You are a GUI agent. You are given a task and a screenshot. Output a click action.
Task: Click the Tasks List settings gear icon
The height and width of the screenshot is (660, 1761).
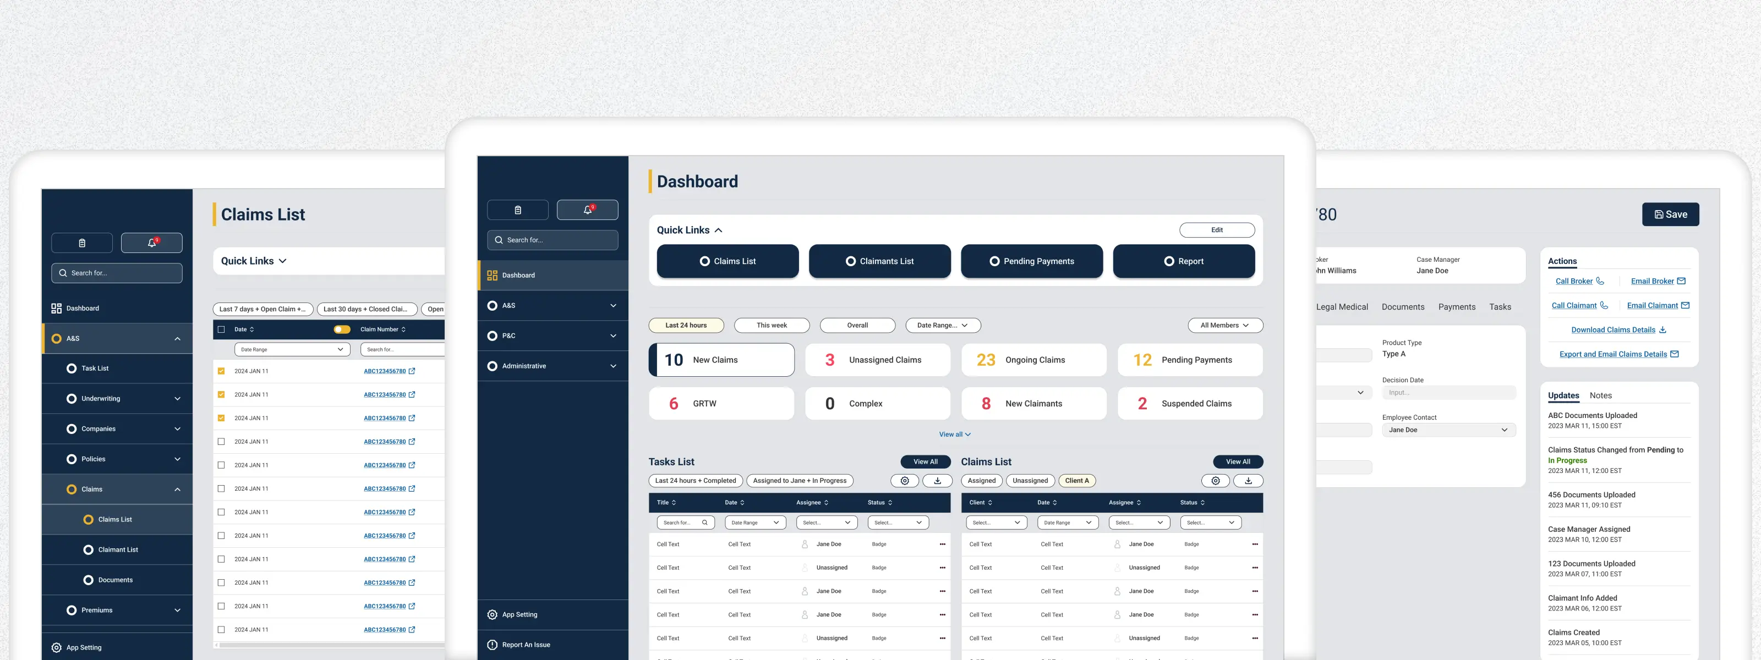904,480
